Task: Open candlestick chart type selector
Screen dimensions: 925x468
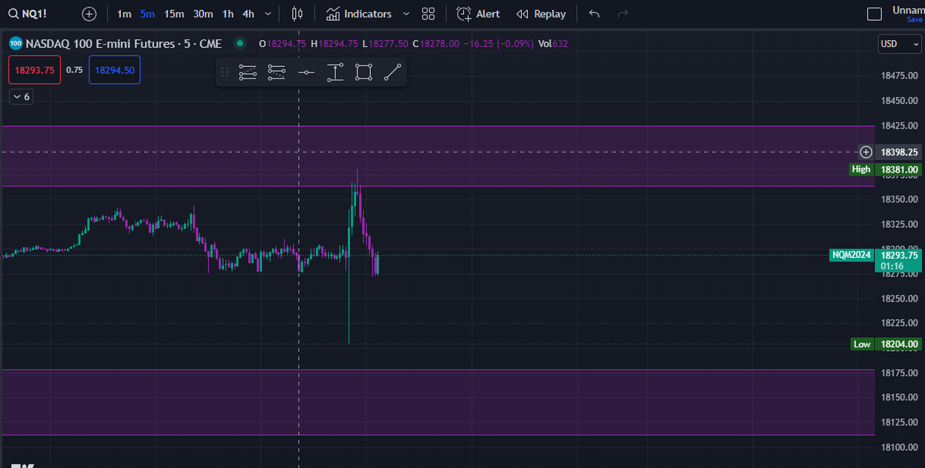Action: pyautogui.click(x=298, y=14)
